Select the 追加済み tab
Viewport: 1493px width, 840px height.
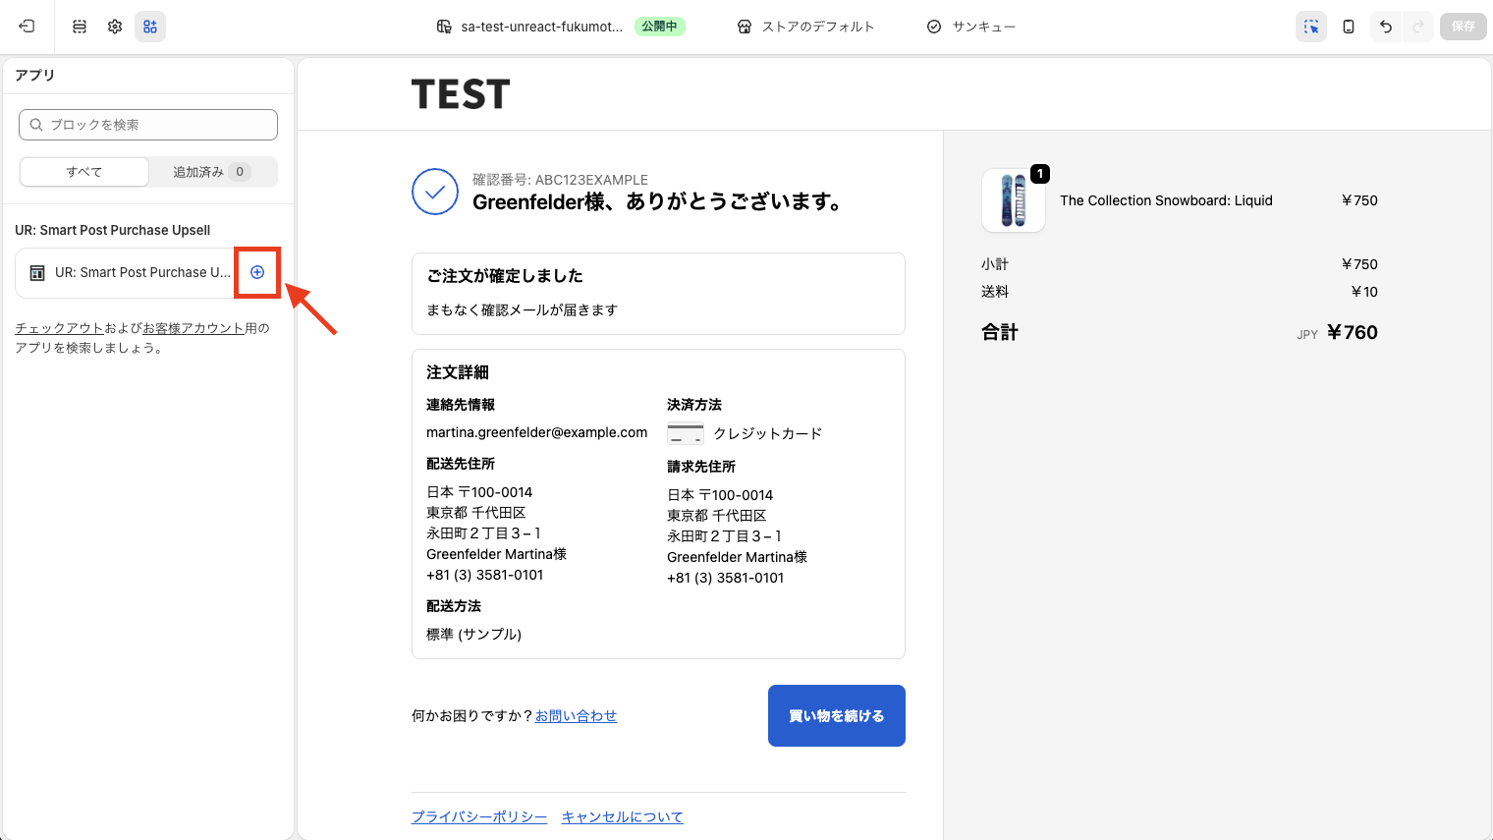pyautogui.click(x=212, y=172)
